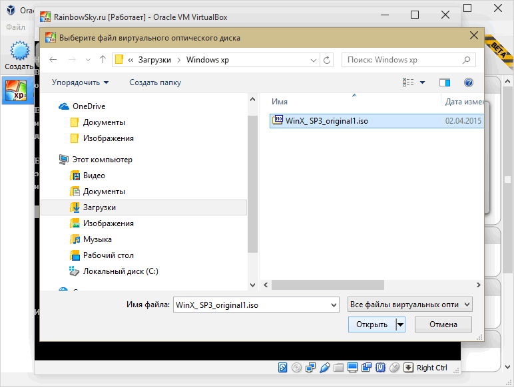
Task: Go up one folder level with up arrow
Action: [103, 60]
